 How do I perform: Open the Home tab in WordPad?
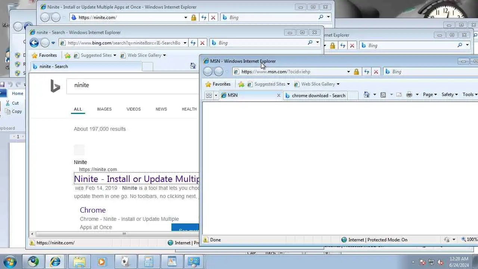tap(17, 93)
